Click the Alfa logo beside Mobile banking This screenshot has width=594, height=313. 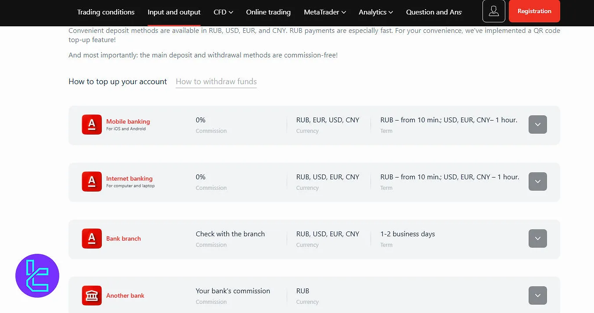point(92,124)
